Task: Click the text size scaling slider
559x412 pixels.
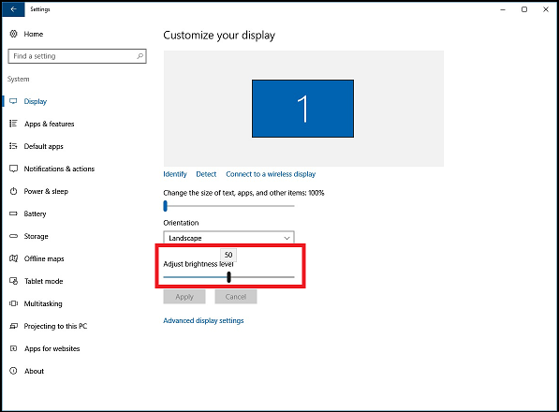Action: (228, 206)
